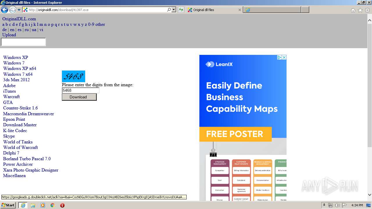The width and height of the screenshot is (372, 209).
Task: Click the browser Back arrow button
Action: (4, 10)
